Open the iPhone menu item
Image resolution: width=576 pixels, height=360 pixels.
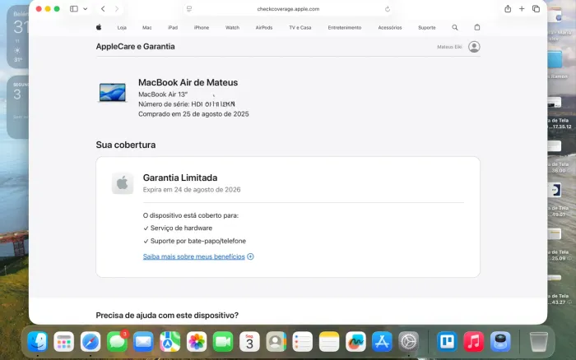[x=202, y=27]
